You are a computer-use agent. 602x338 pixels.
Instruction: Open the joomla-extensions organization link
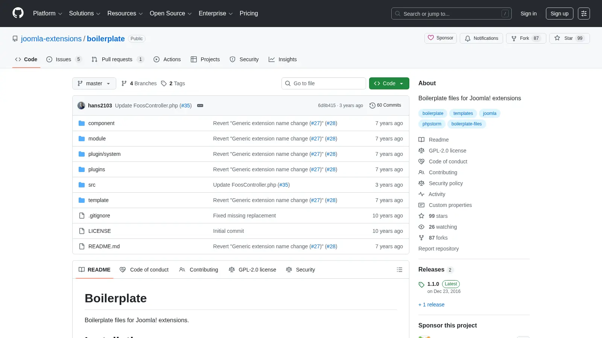click(x=51, y=39)
